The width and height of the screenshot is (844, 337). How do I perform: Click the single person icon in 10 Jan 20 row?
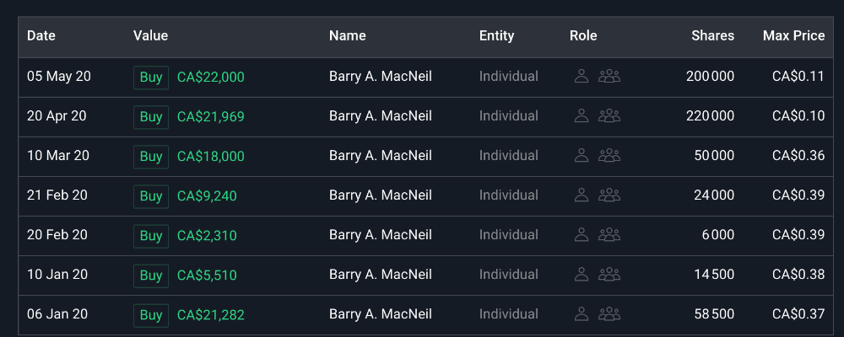point(581,275)
